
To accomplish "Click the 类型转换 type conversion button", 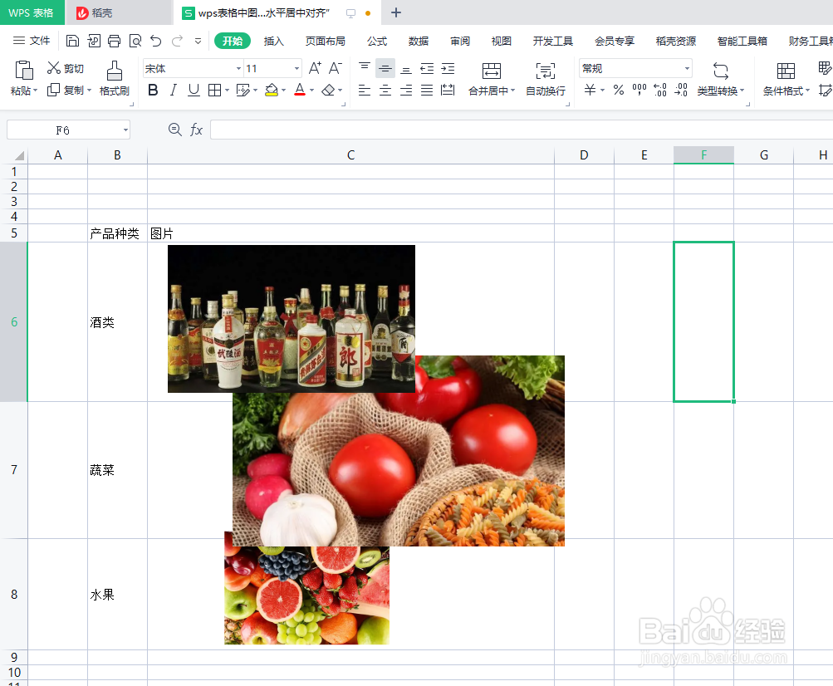I will click(x=720, y=80).
